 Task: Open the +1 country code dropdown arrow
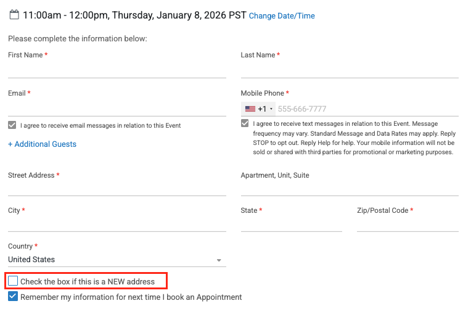pos(271,109)
